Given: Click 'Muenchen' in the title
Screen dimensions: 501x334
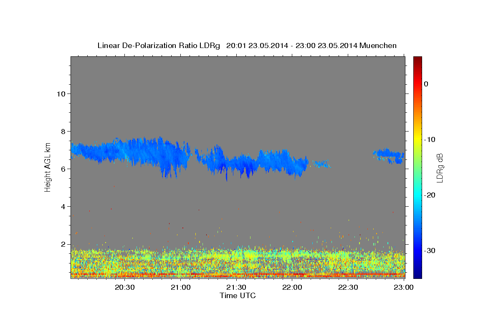Looking at the screenshot, I should click(x=378, y=46).
